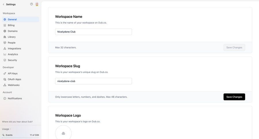Image resolution: width=259 pixels, height=139 pixels.
Task: Click the Domains globe icon
Action: point(5,31)
